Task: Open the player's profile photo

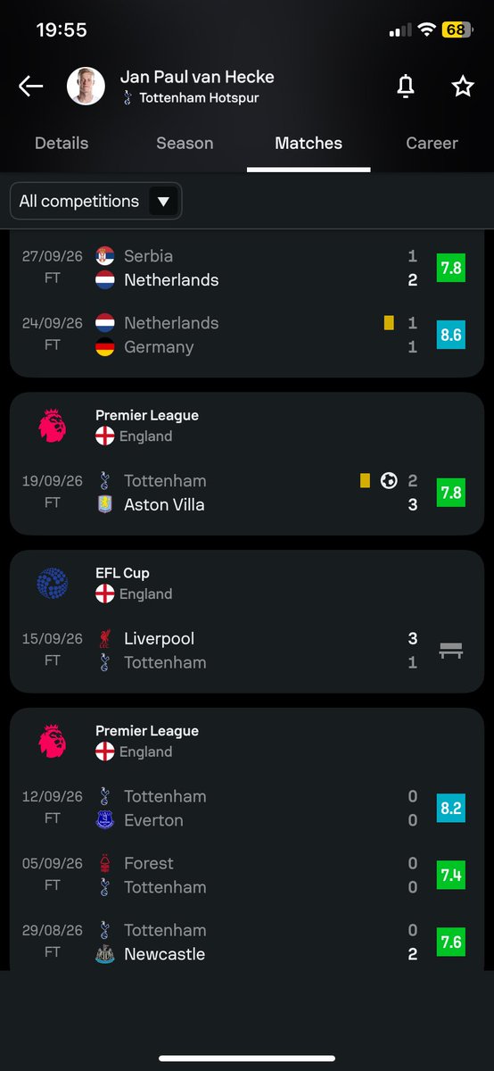Action: click(x=86, y=86)
